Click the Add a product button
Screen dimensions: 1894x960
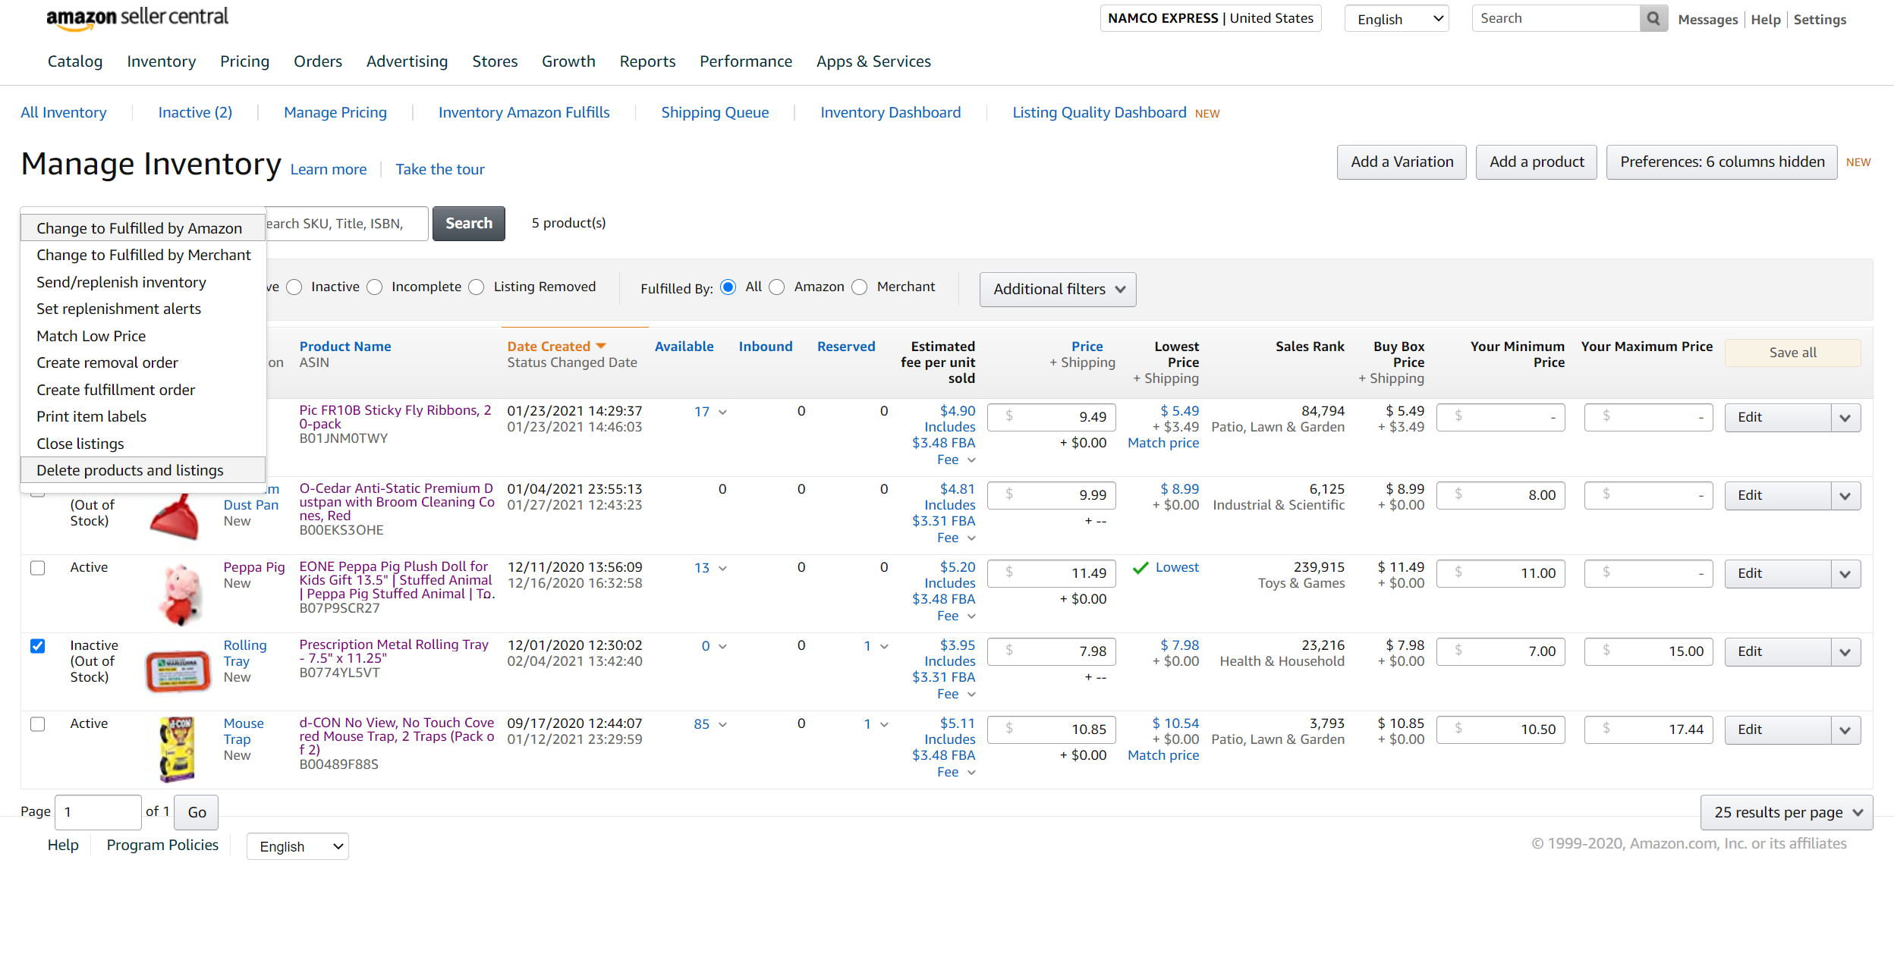click(1536, 162)
